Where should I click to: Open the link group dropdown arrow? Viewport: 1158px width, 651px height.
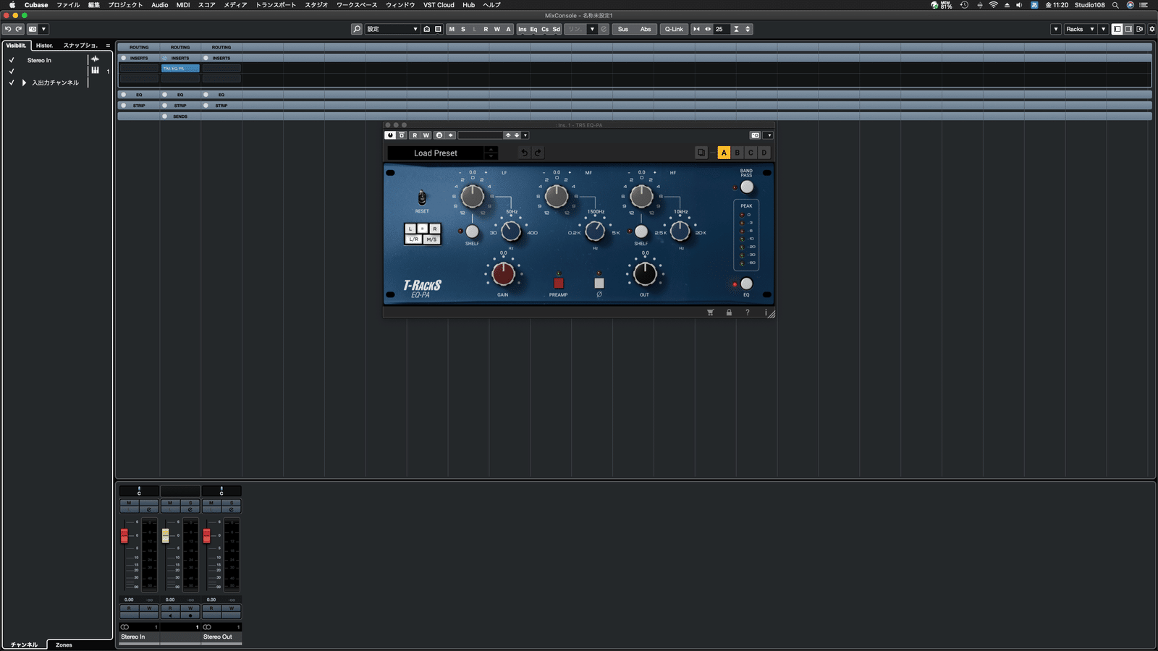592,29
